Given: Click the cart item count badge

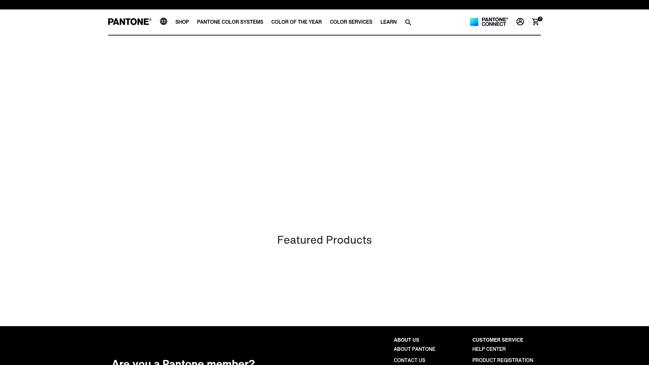Looking at the screenshot, I should [x=540, y=19].
